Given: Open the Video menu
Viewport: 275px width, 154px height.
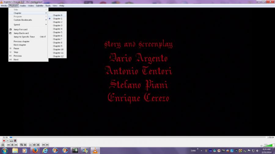Looking at the screenshot, I should tap(31, 5).
